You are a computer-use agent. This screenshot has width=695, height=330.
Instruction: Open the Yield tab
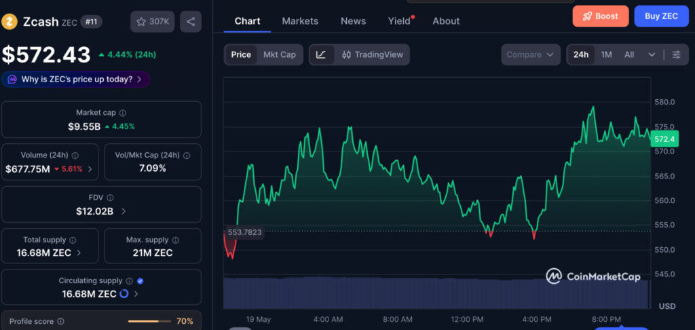click(399, 21)
